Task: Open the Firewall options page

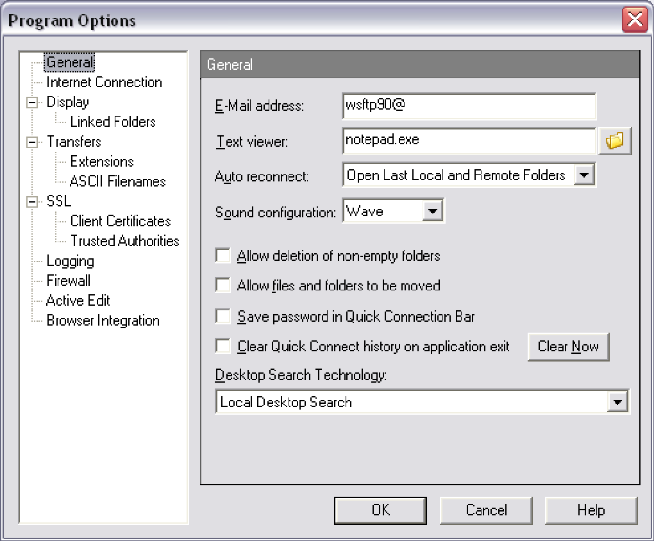Action: coord(69,281)
